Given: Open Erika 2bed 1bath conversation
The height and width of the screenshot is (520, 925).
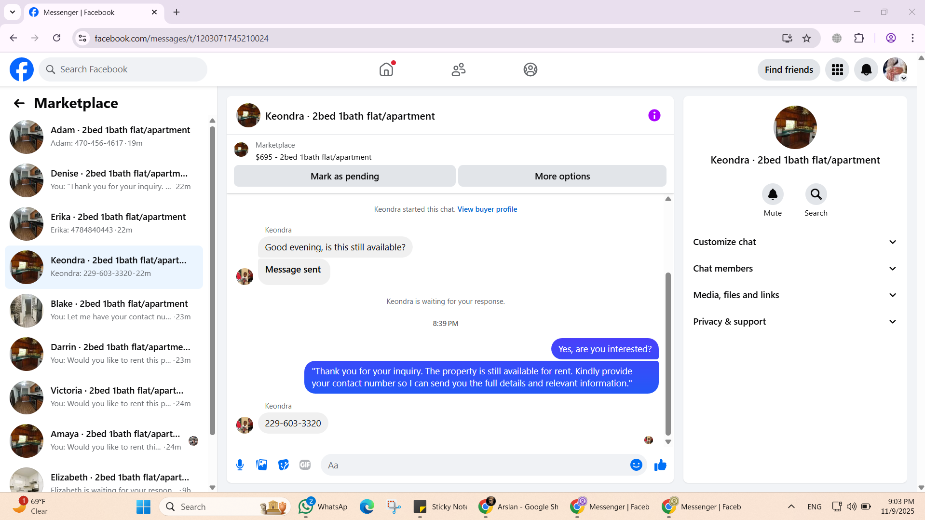Looking at the screenshot, I should point(104,224).
